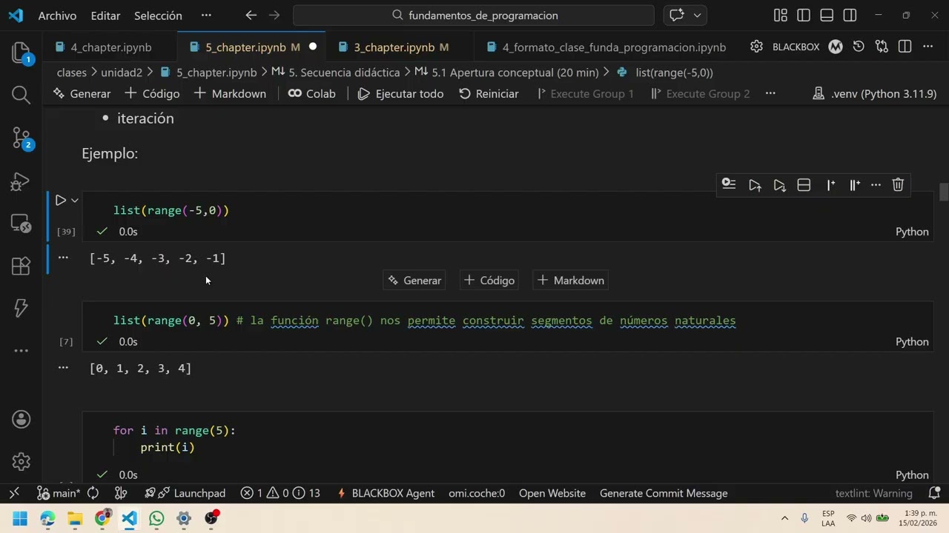Open Customize Layout control
The image size is (949, 533).
780,15
